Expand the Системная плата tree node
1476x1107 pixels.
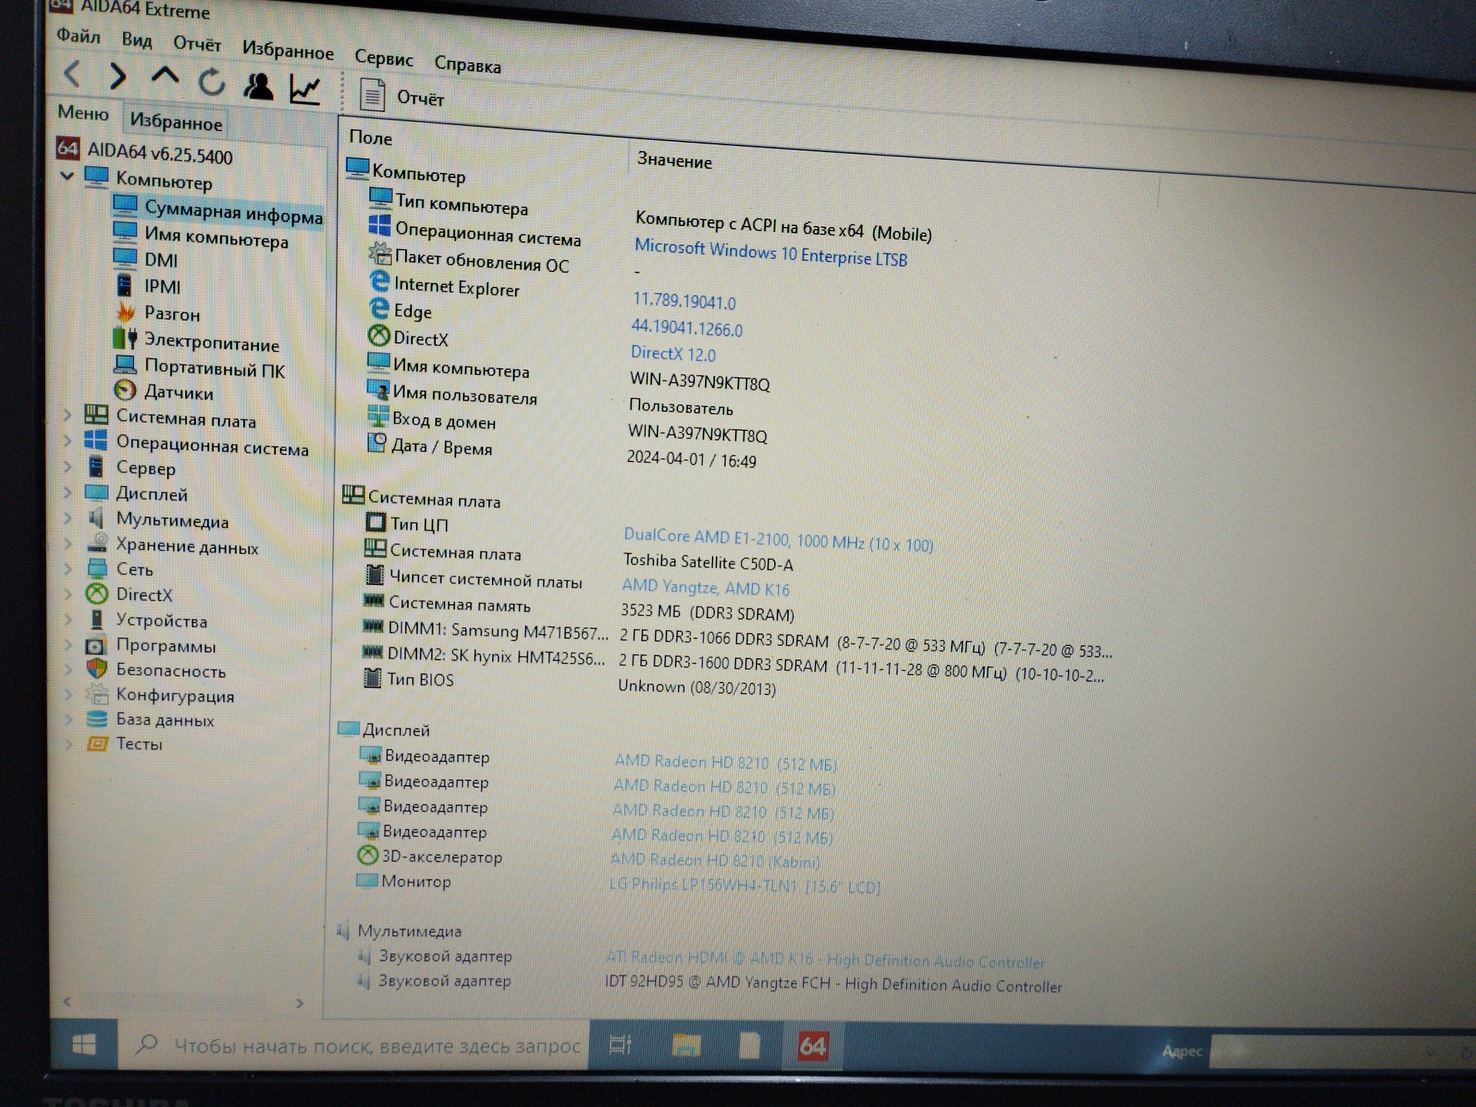[68, 415]
